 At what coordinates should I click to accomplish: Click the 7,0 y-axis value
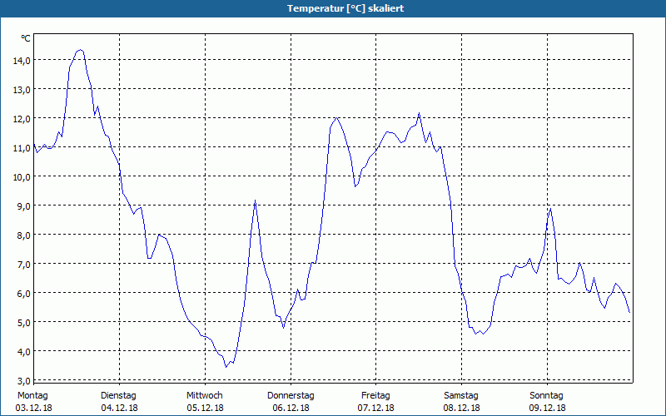23,265
